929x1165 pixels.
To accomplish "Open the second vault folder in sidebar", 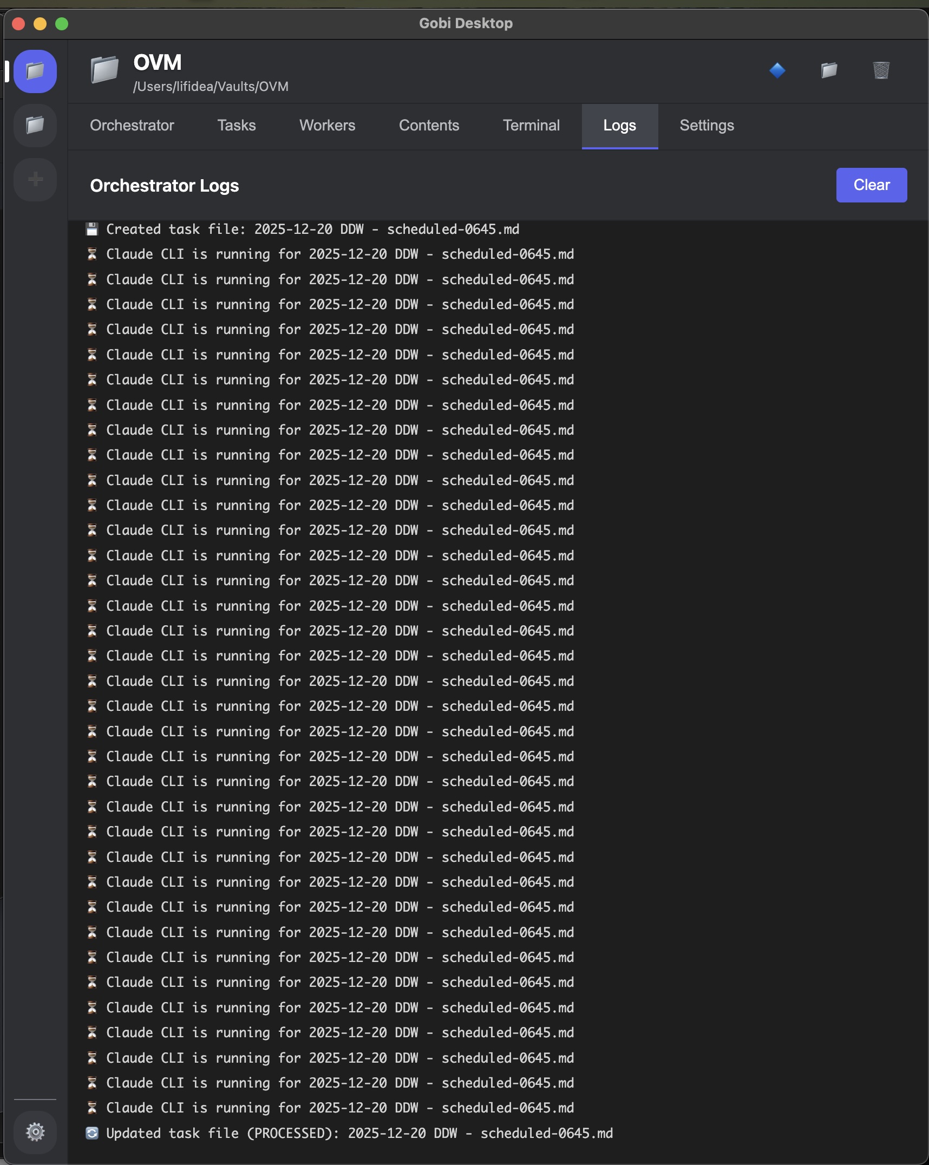I will (x=35, y=126).
